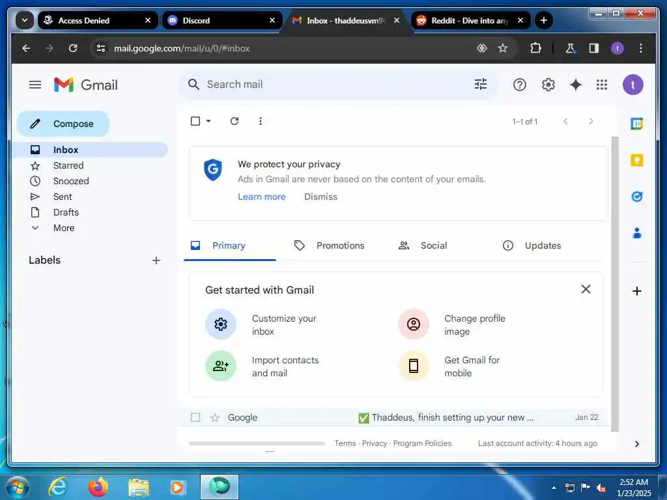Image resolution: width=667 pixels, height=500 pixels.
Task: Open the select dropdown arrow next to checkbox
Action: click(x=208, y=121)
